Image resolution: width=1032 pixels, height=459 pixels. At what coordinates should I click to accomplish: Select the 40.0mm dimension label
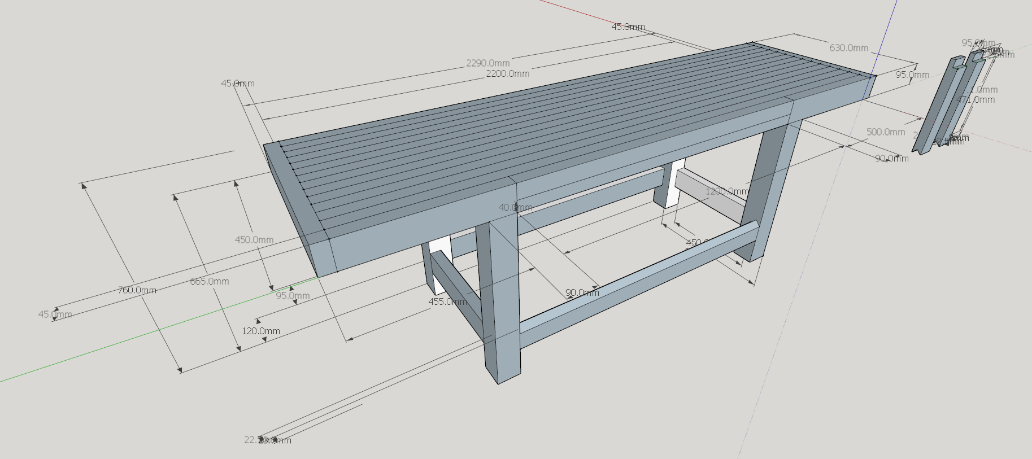(515, 207)
